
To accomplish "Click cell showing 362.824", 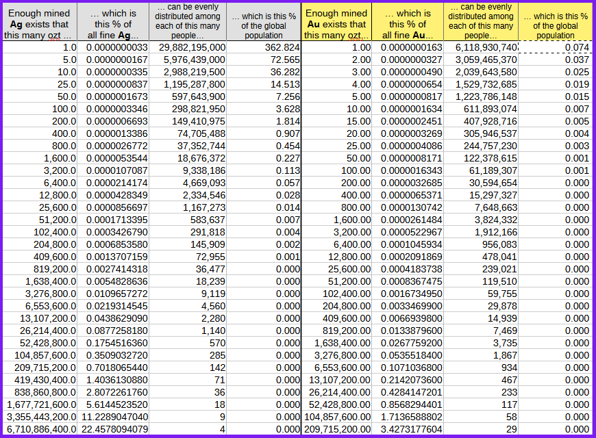I will click(x=264, y=47).
